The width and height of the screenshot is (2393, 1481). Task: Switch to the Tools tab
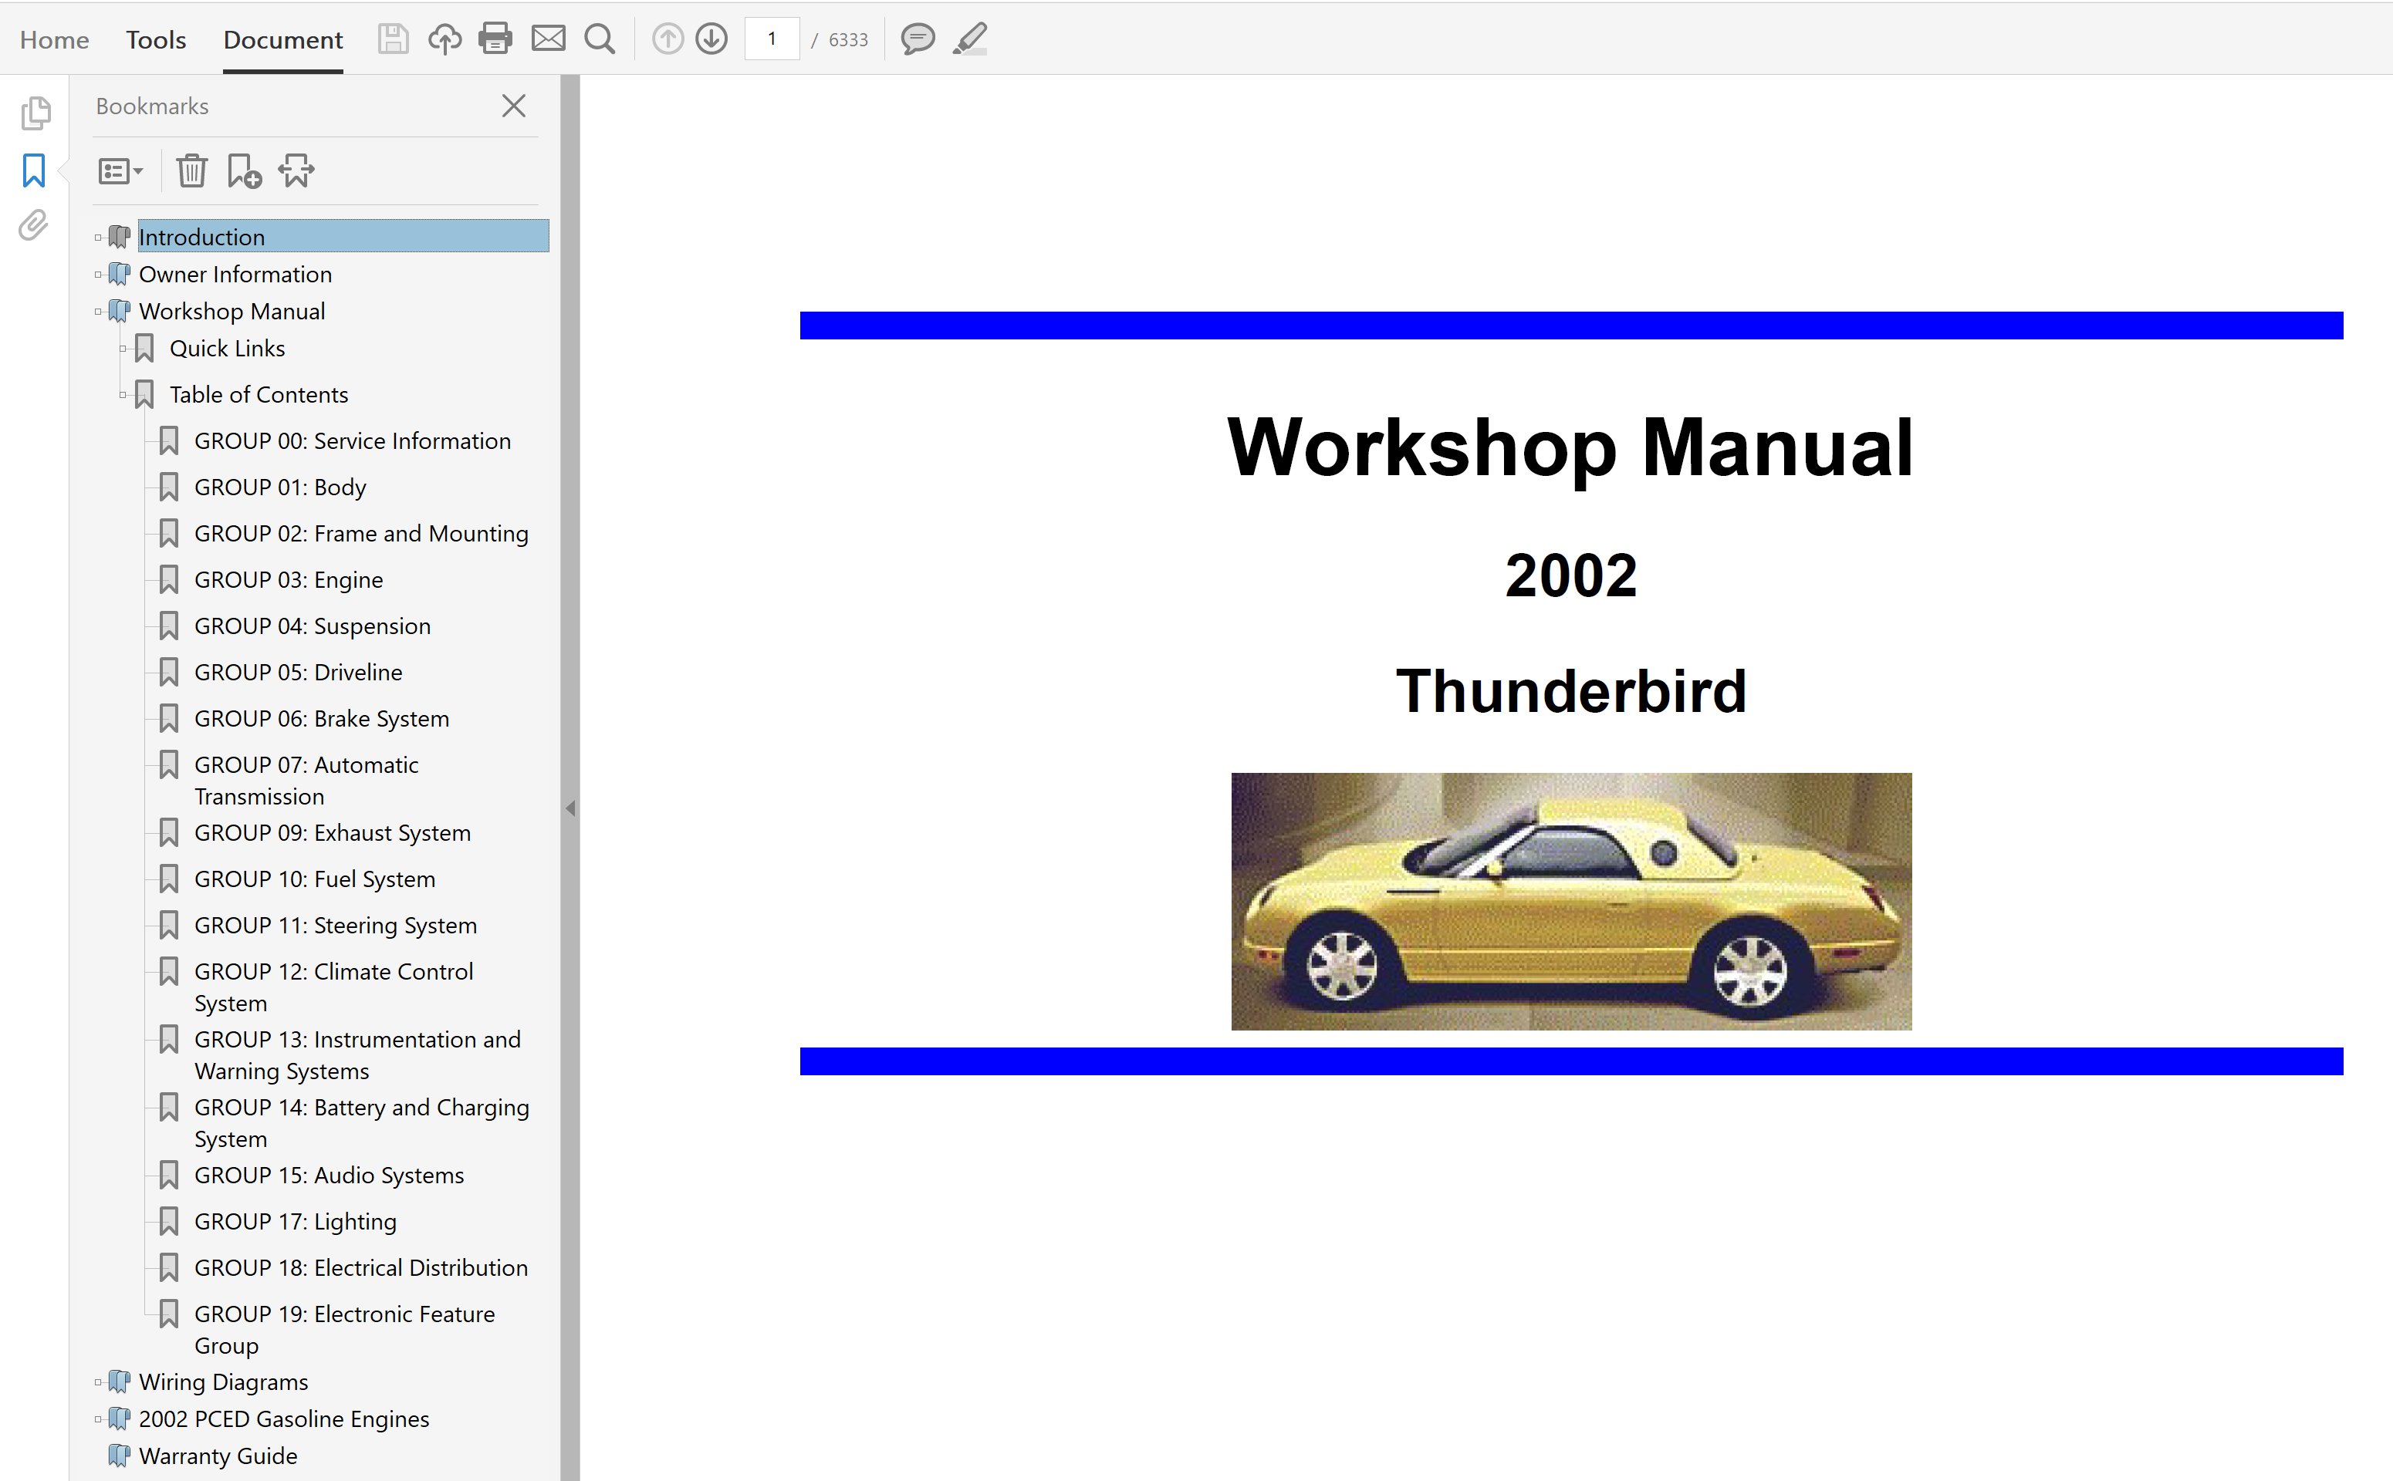coord(156,39)
